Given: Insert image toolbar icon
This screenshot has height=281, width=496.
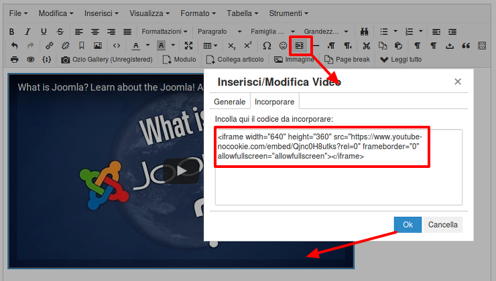Looking at the screenshot, I should (98, 45).
